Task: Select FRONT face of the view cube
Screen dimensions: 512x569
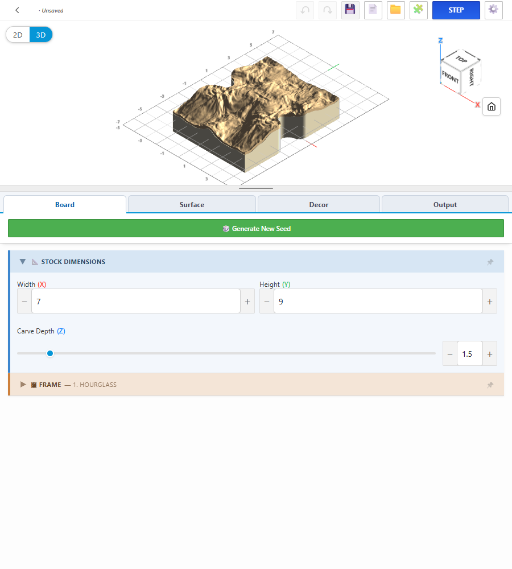Action: (x=451, y=77)
